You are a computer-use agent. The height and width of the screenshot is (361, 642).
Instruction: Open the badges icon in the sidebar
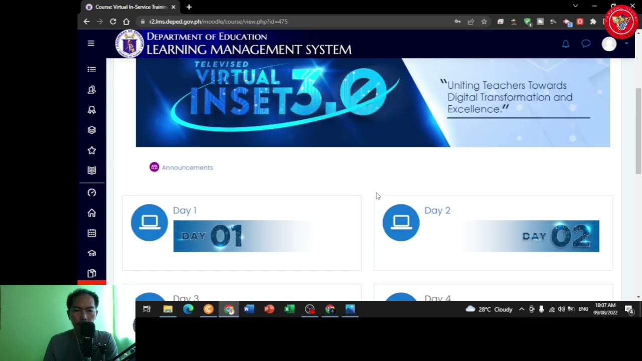92,110
